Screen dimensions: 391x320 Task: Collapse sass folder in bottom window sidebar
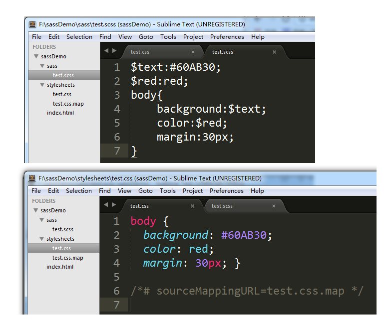click(x=41, y=220)
